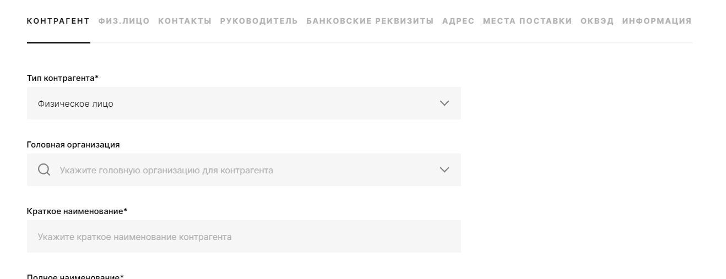View the ИНФОРМАЦИЯ tab
The height and width of the screenshot is (279, 726).
click(x=657, y=21)
